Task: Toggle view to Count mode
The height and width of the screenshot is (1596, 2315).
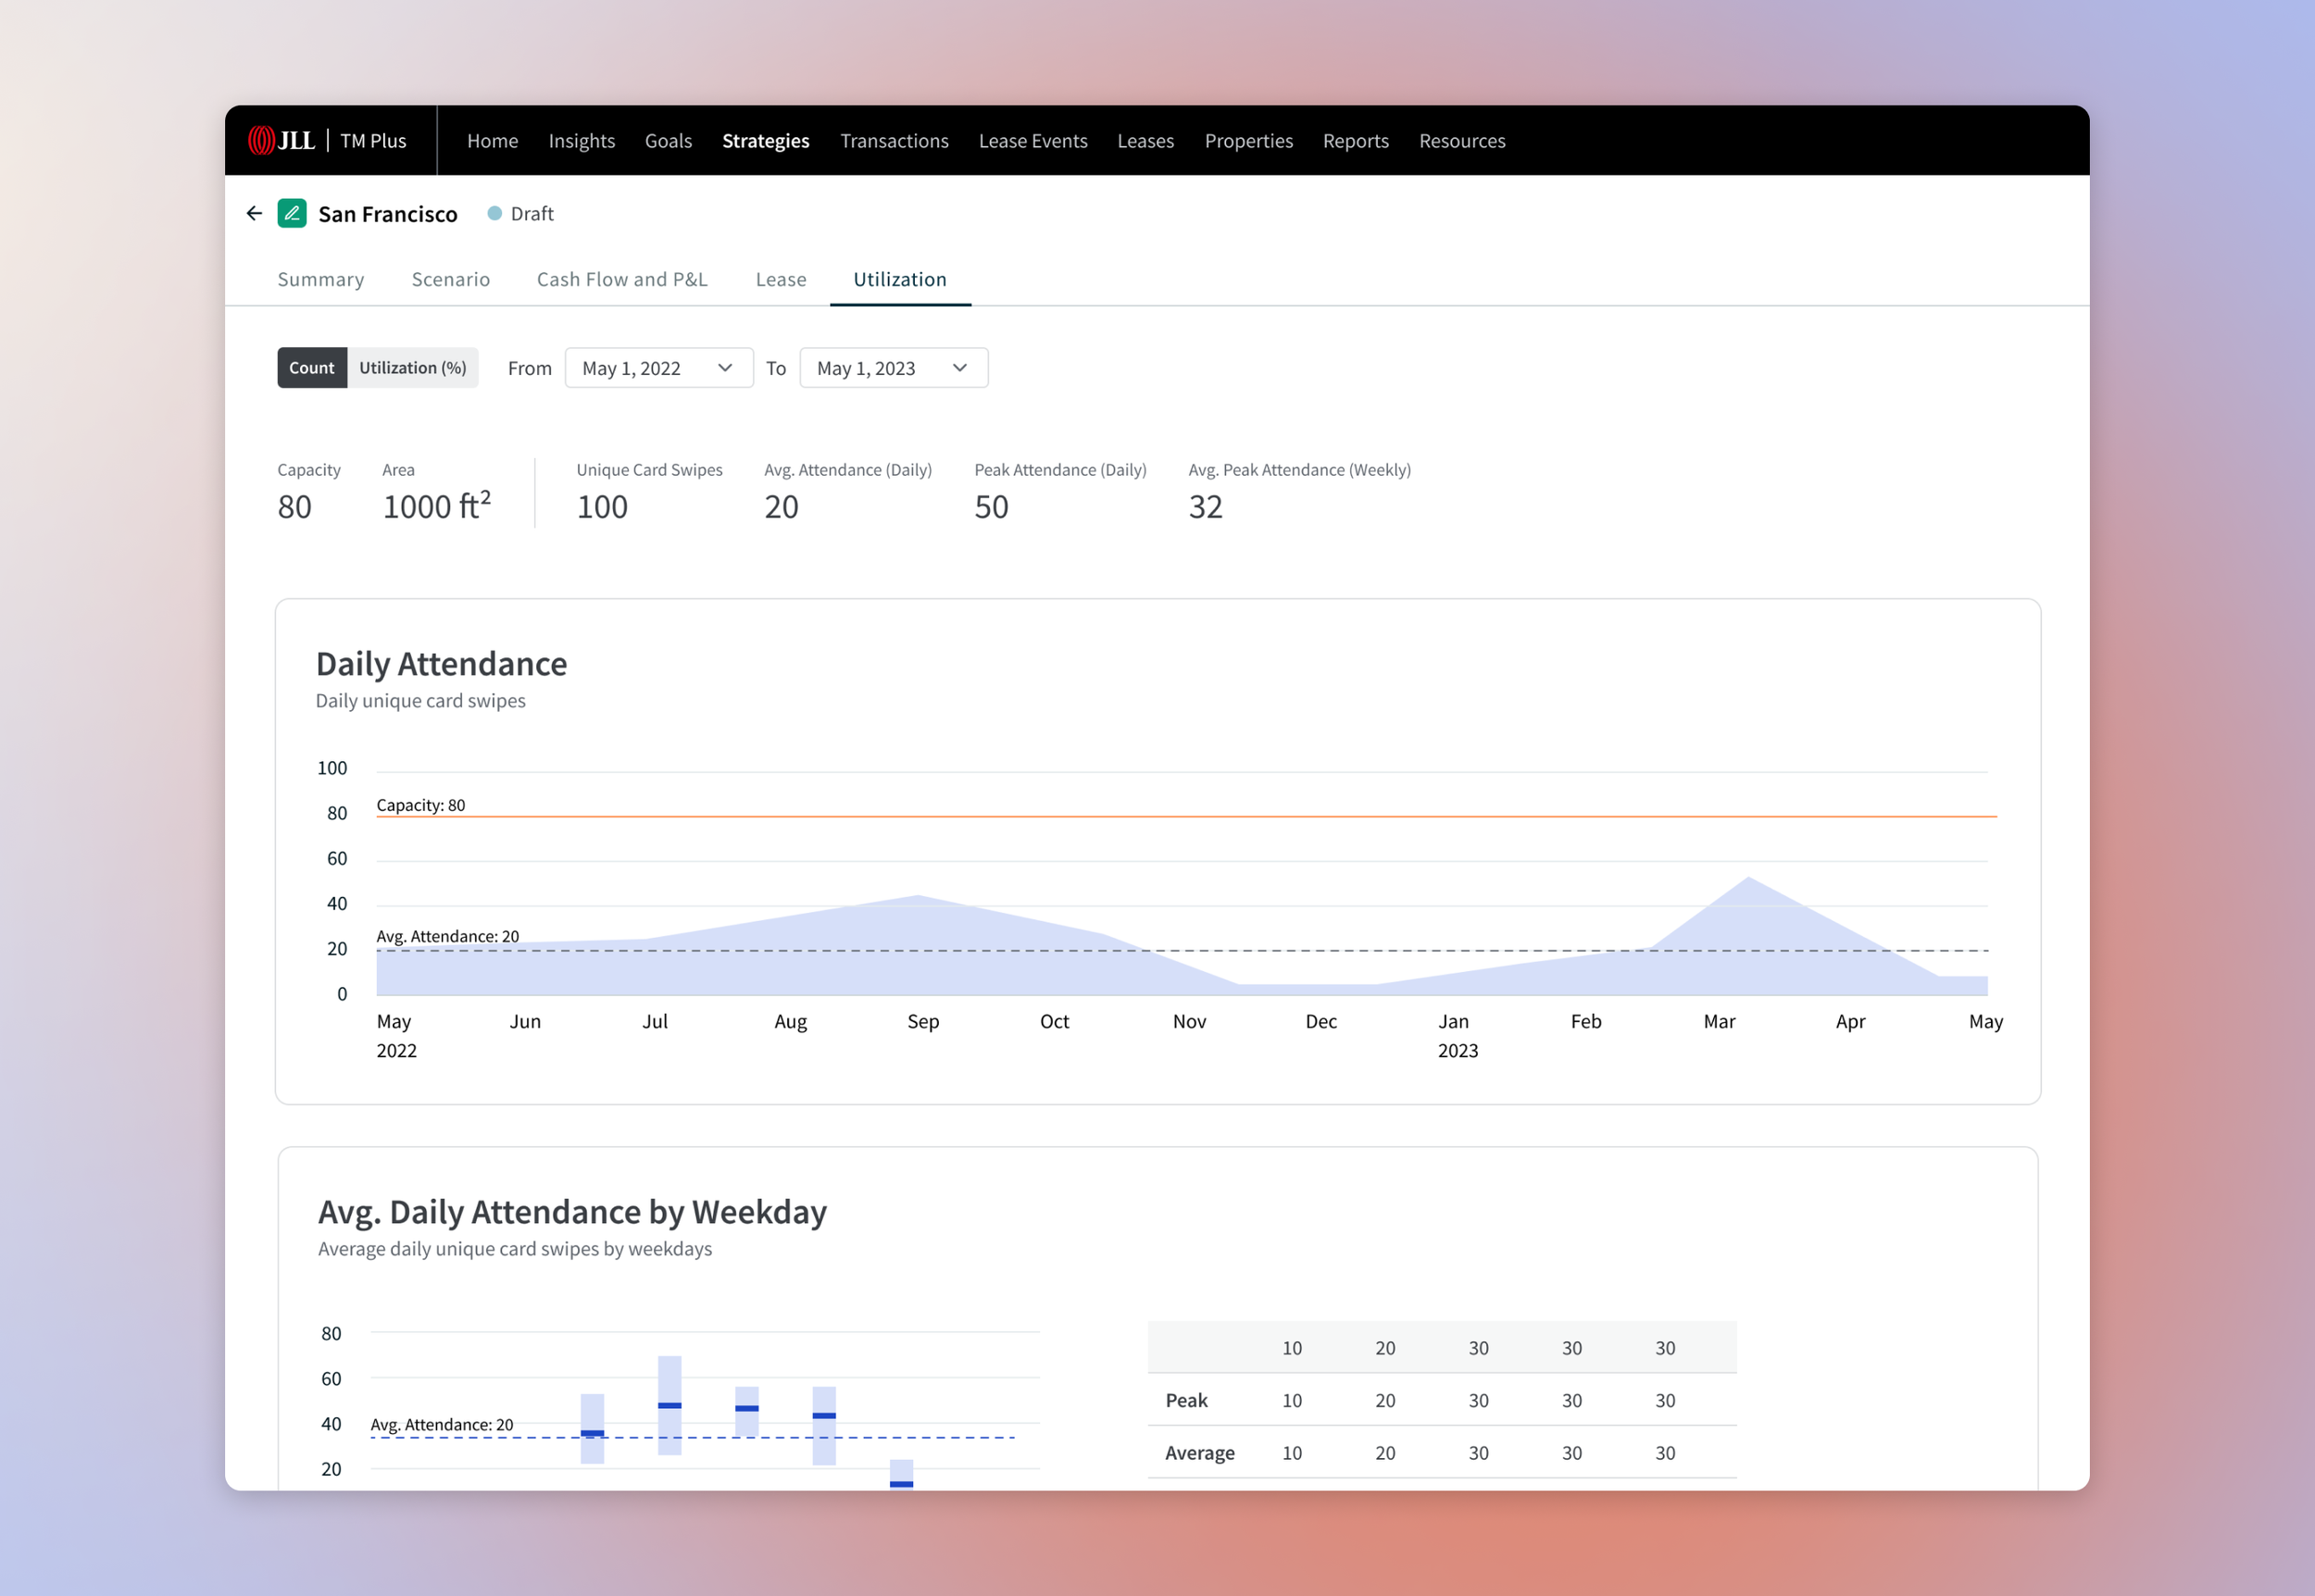Action: click(x=312, y=368)
